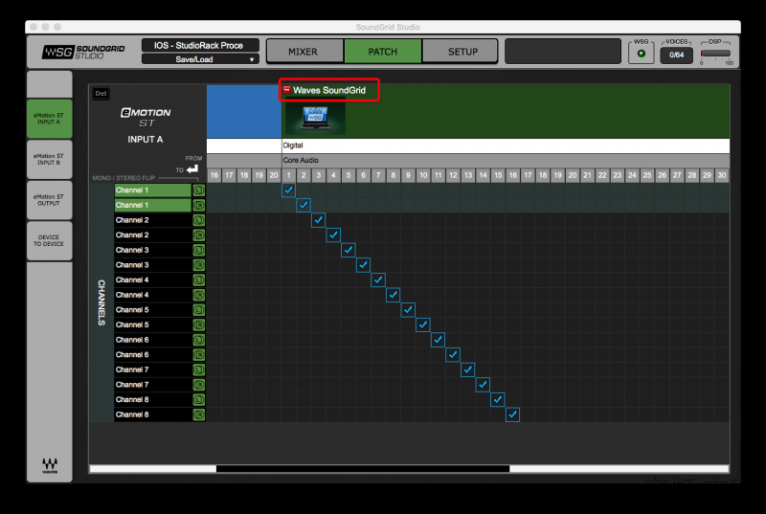Select eMotion ST INPUT B sidebar tab
The width and height of the screenshot is (766, 514).
[50, 159]
